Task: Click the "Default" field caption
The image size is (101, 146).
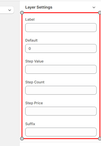Action: pyautogui.click(x=31, y=40)
